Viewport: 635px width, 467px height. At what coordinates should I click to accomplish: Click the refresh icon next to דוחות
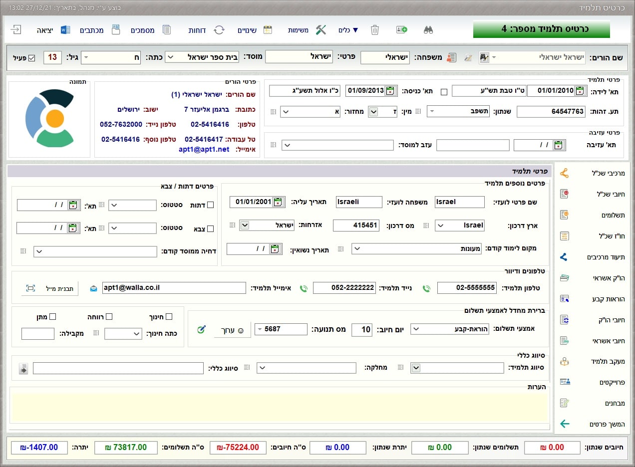coord(219,30)
